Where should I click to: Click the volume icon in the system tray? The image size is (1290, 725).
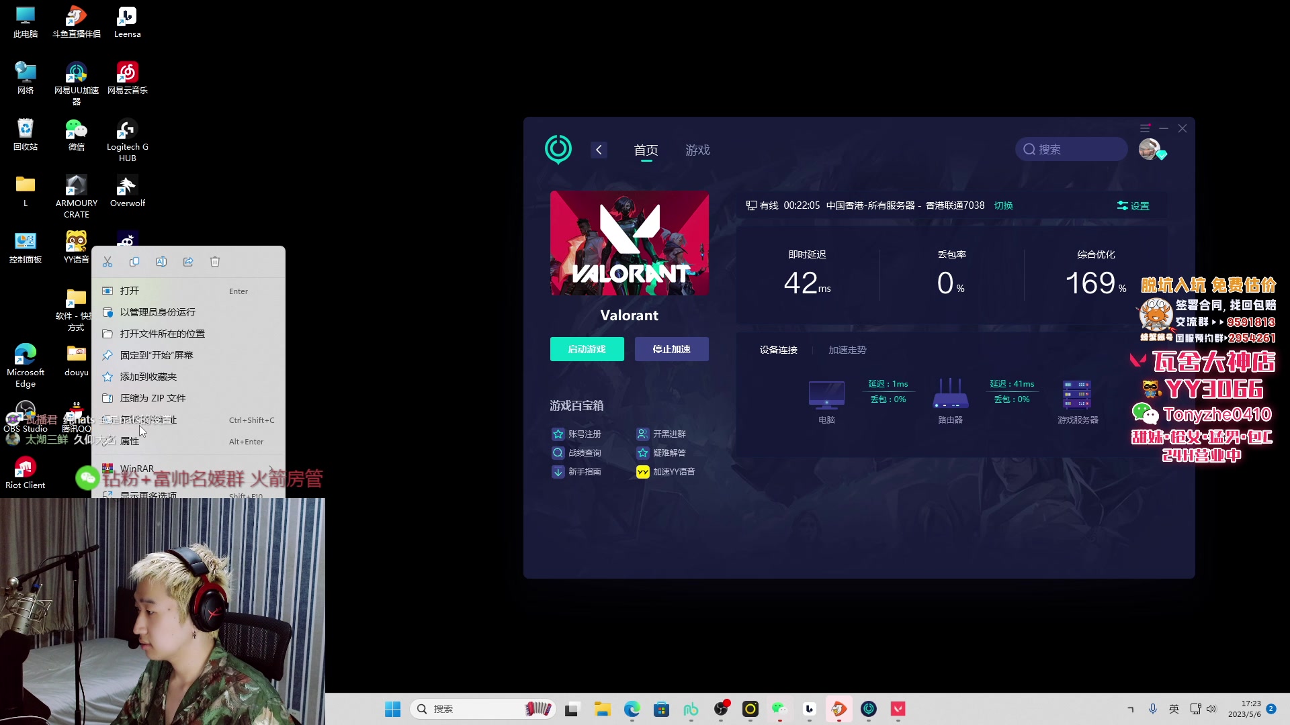tap(1211, 709)
